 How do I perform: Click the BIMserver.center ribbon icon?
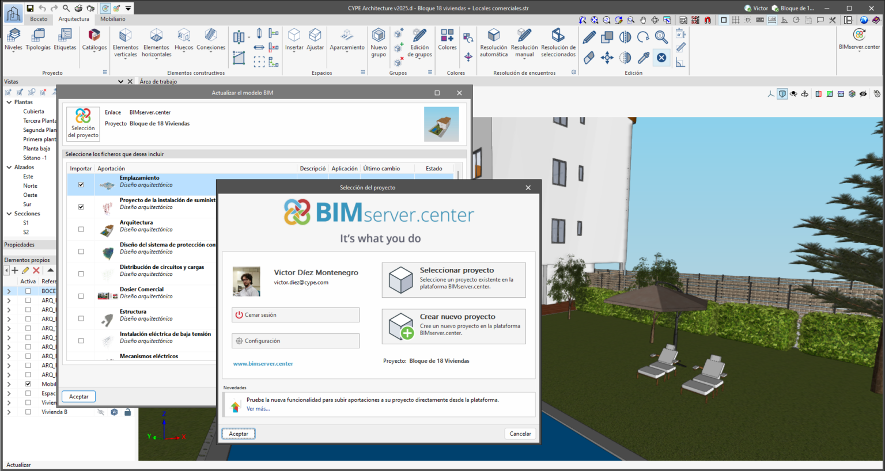[859, 39]
